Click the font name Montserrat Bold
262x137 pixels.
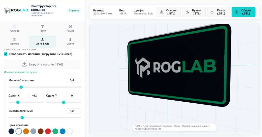[x=144, y=14]
